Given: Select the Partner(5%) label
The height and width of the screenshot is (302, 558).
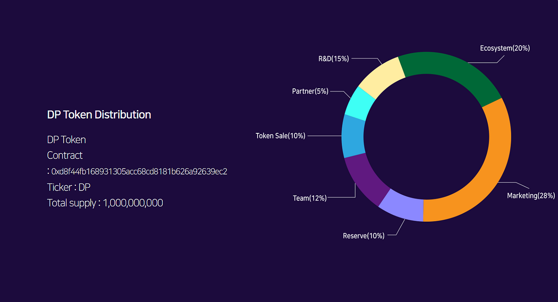Looking at the screenshot, I should (x=310, y=91).
